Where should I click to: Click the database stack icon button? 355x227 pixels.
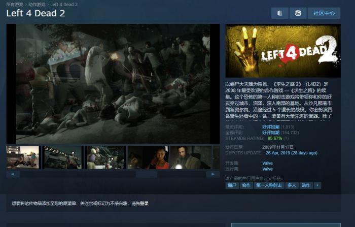[298, 13]
